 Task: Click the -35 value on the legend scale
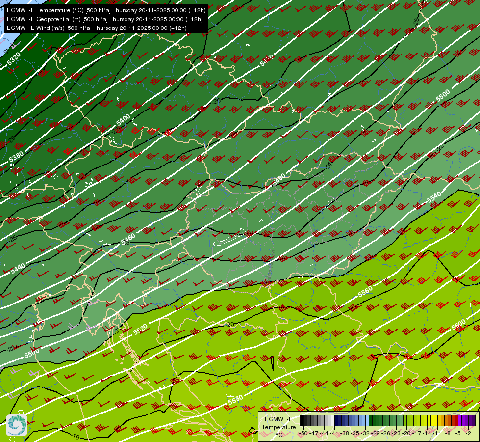(x=355, y=433)
